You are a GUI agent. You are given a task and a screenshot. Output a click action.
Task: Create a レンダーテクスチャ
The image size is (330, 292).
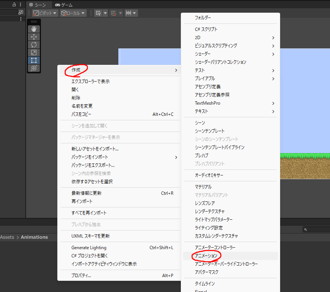(230, 212)
